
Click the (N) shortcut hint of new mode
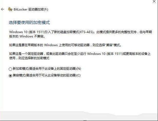[x=79, y=69]
